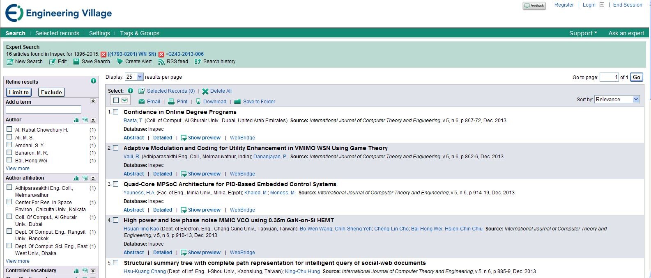Screen dimensions: 651x278
Task: Click the New Search icon
Action: (x=10, y=62)
